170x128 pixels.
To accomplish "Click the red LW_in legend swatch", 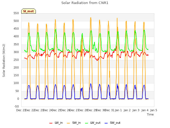I will (x=51, y=123).
